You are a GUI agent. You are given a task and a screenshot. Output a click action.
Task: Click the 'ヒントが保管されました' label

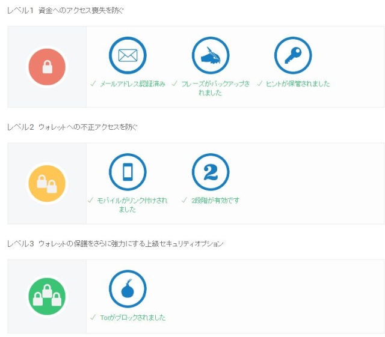[298, 84]
